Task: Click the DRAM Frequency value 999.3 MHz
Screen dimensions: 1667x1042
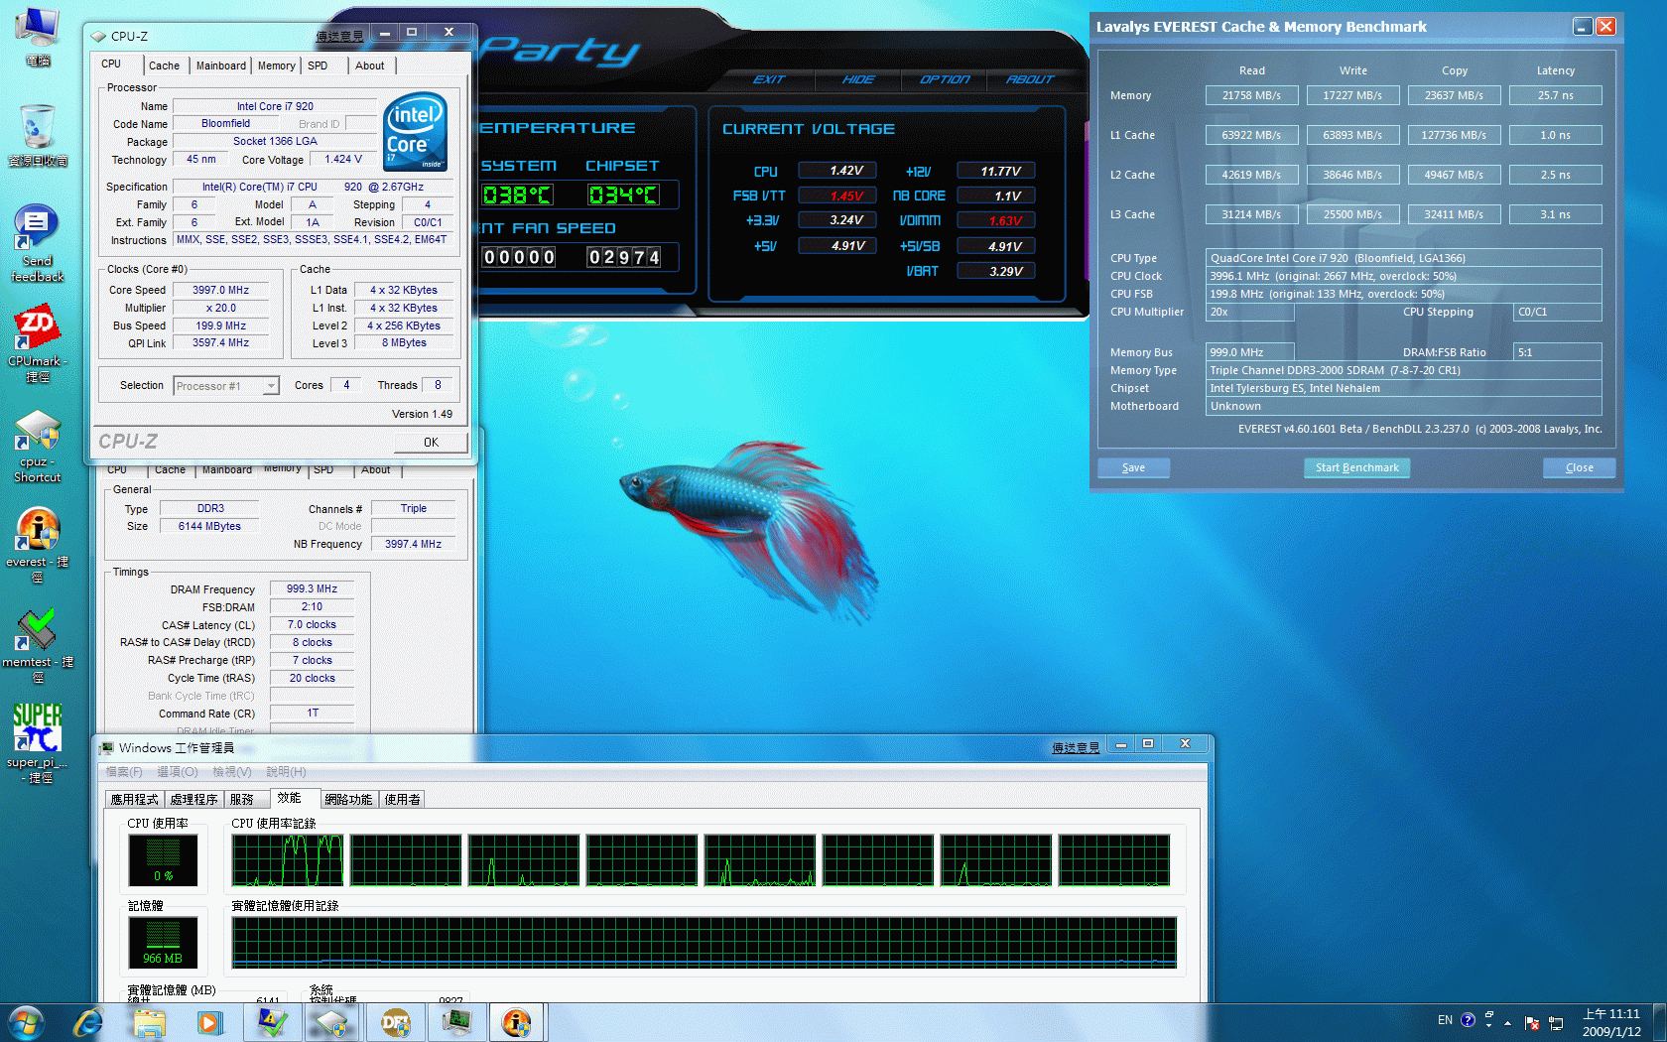Action: (x=312, y=589)
